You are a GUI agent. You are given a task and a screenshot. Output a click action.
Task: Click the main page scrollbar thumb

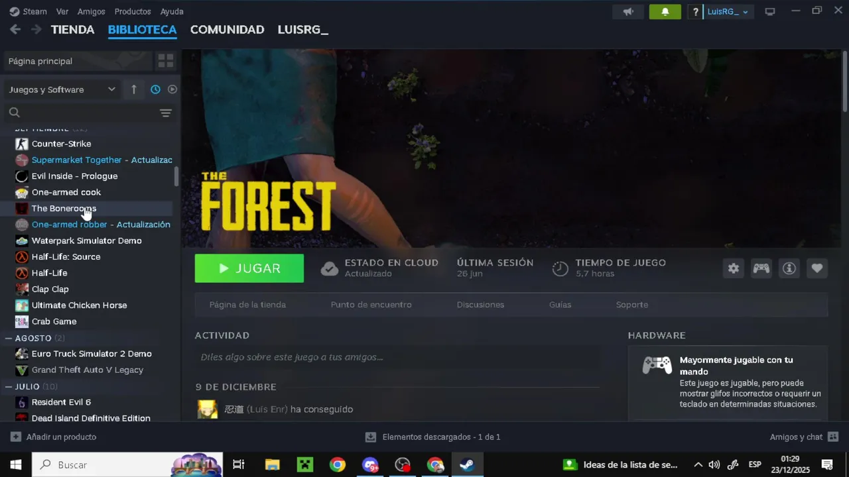(845, 81)
